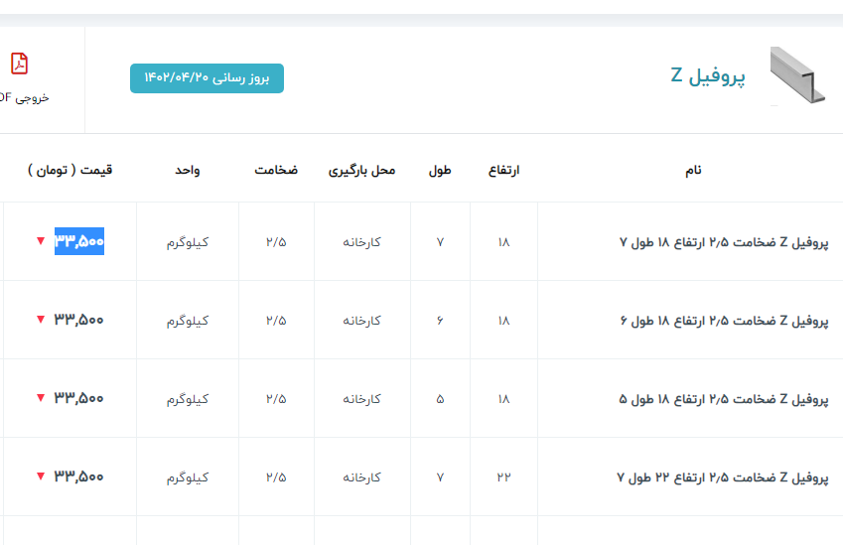
Task: Click the update date badge ۱۴۰۲/۰۴/۲۰
Action: (207, 77)
